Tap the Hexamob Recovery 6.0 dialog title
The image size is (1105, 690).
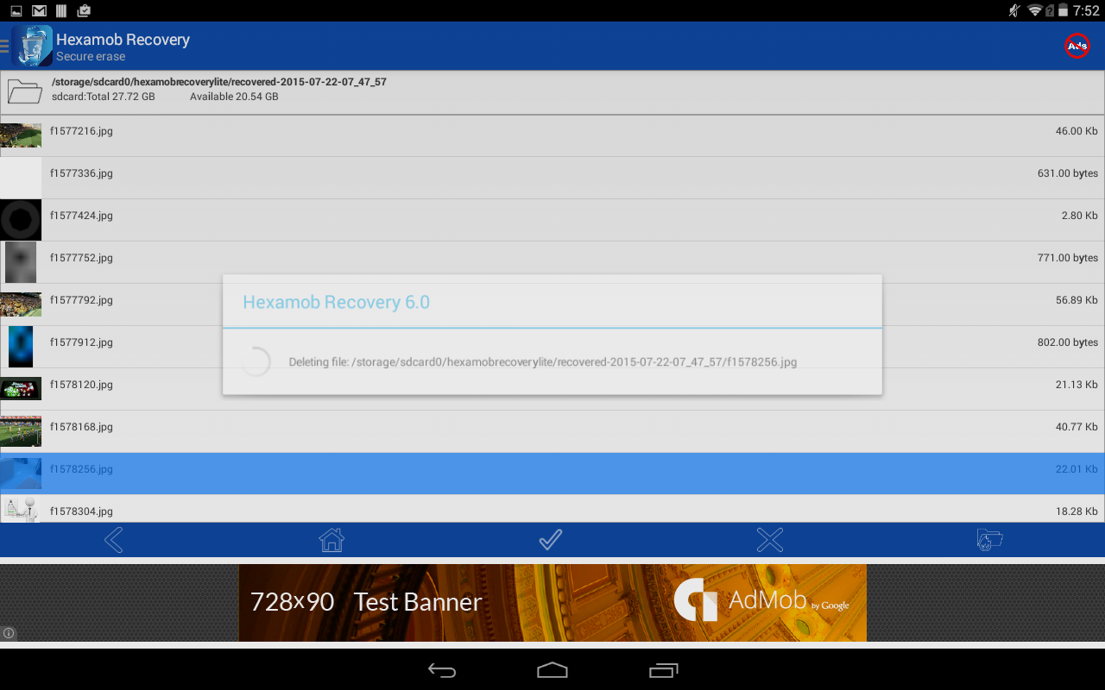(x=336, y=303)
